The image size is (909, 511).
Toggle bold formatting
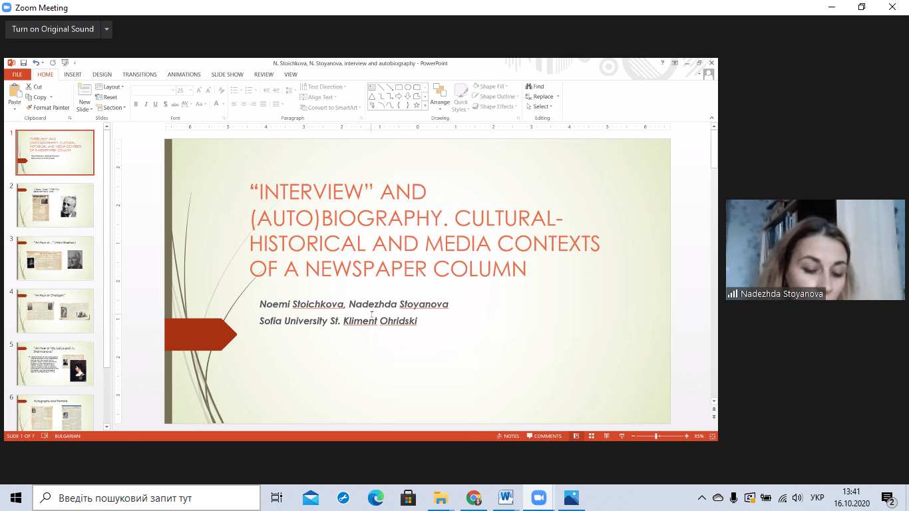coord(136,104)
